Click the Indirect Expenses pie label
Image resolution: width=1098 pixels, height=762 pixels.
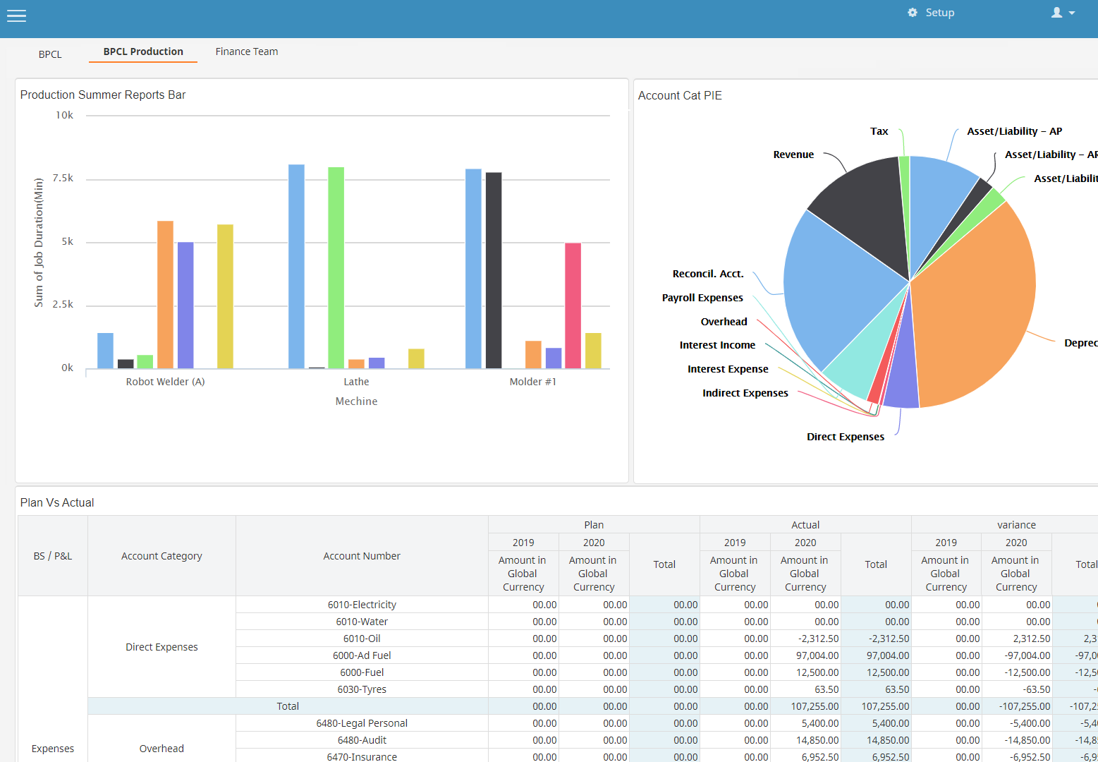(745, 393)
